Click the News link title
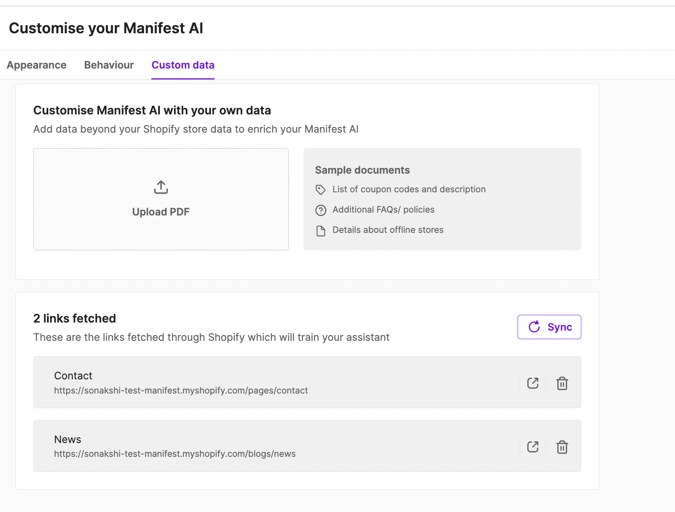 68,439
